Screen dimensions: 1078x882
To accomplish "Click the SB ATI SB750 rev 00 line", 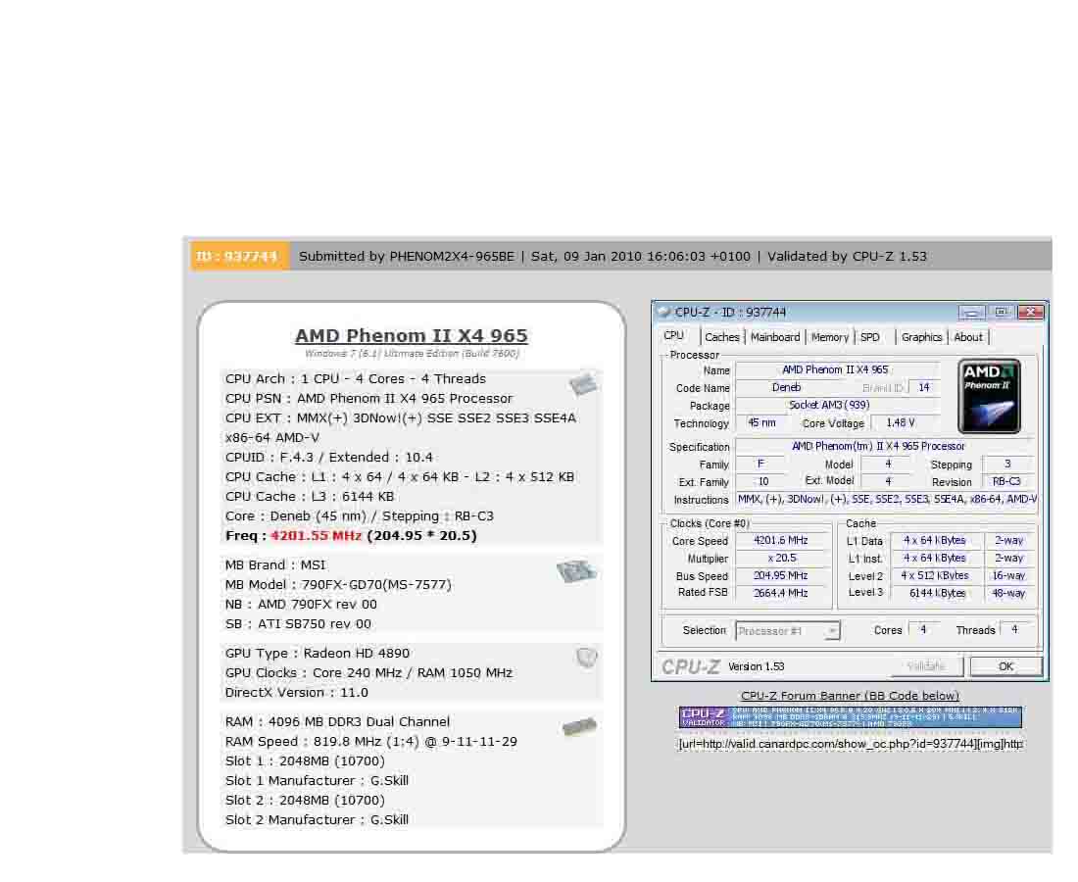I will pyautogui.click(x=298, y=623).
